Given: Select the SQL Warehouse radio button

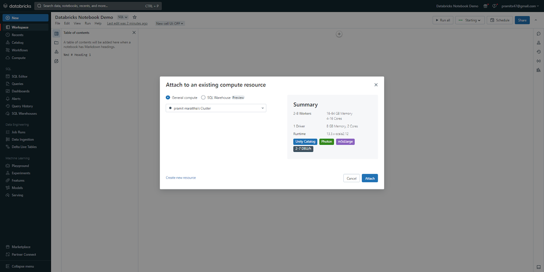Looking at the screenshot, I should pyautogui.click(x=203, y=98).
